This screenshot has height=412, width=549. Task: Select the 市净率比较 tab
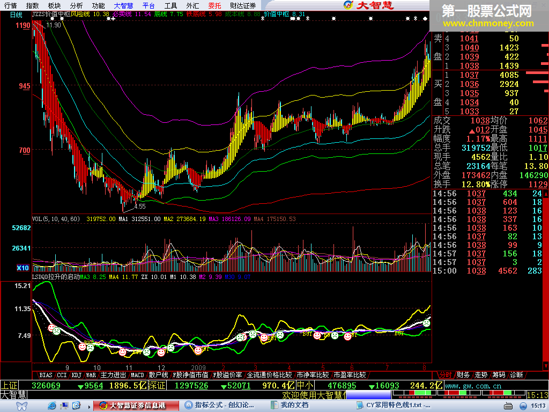pyautogui.click(x=313, y=375)
